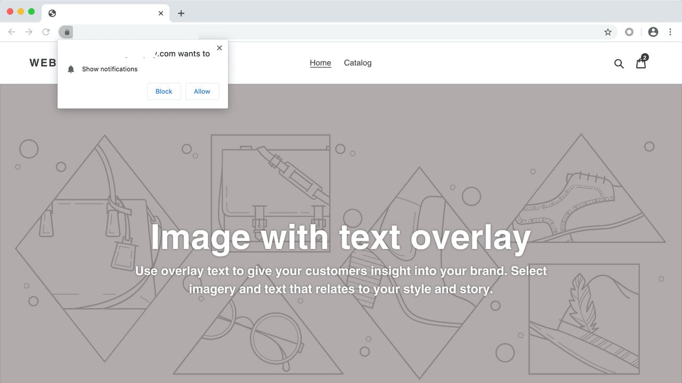
Task: Open the shopping cart bag icon
Action: (x=641, y=63)
